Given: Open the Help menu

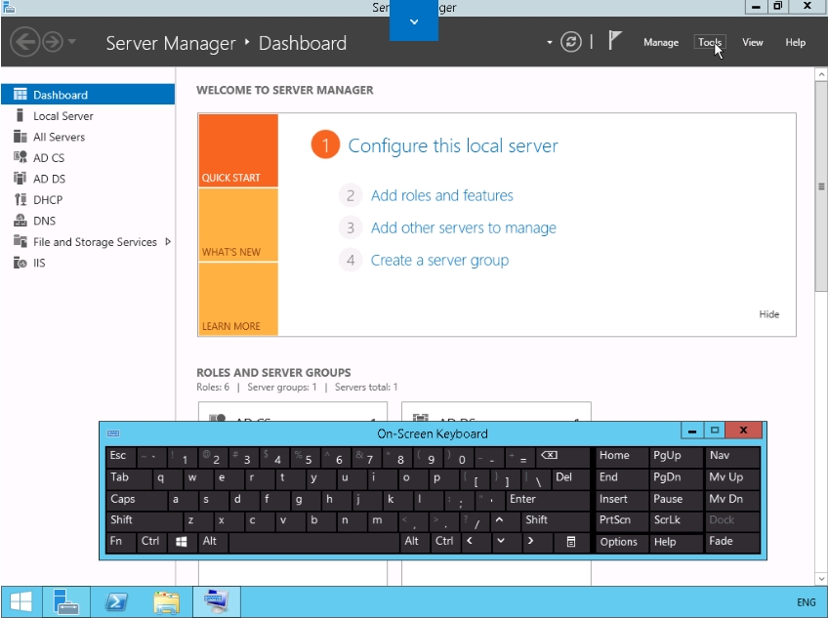Looking at the screenshot, I should pos(795,42).
